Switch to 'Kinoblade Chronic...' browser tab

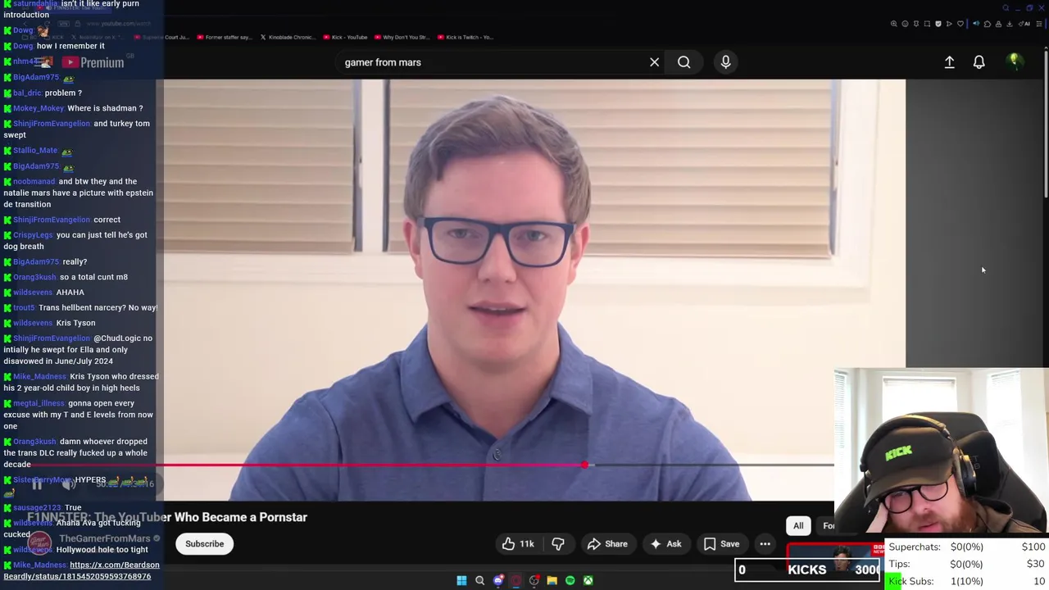[287, 37]
